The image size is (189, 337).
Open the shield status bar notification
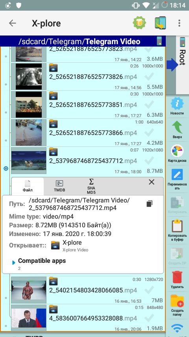(19, 6)
